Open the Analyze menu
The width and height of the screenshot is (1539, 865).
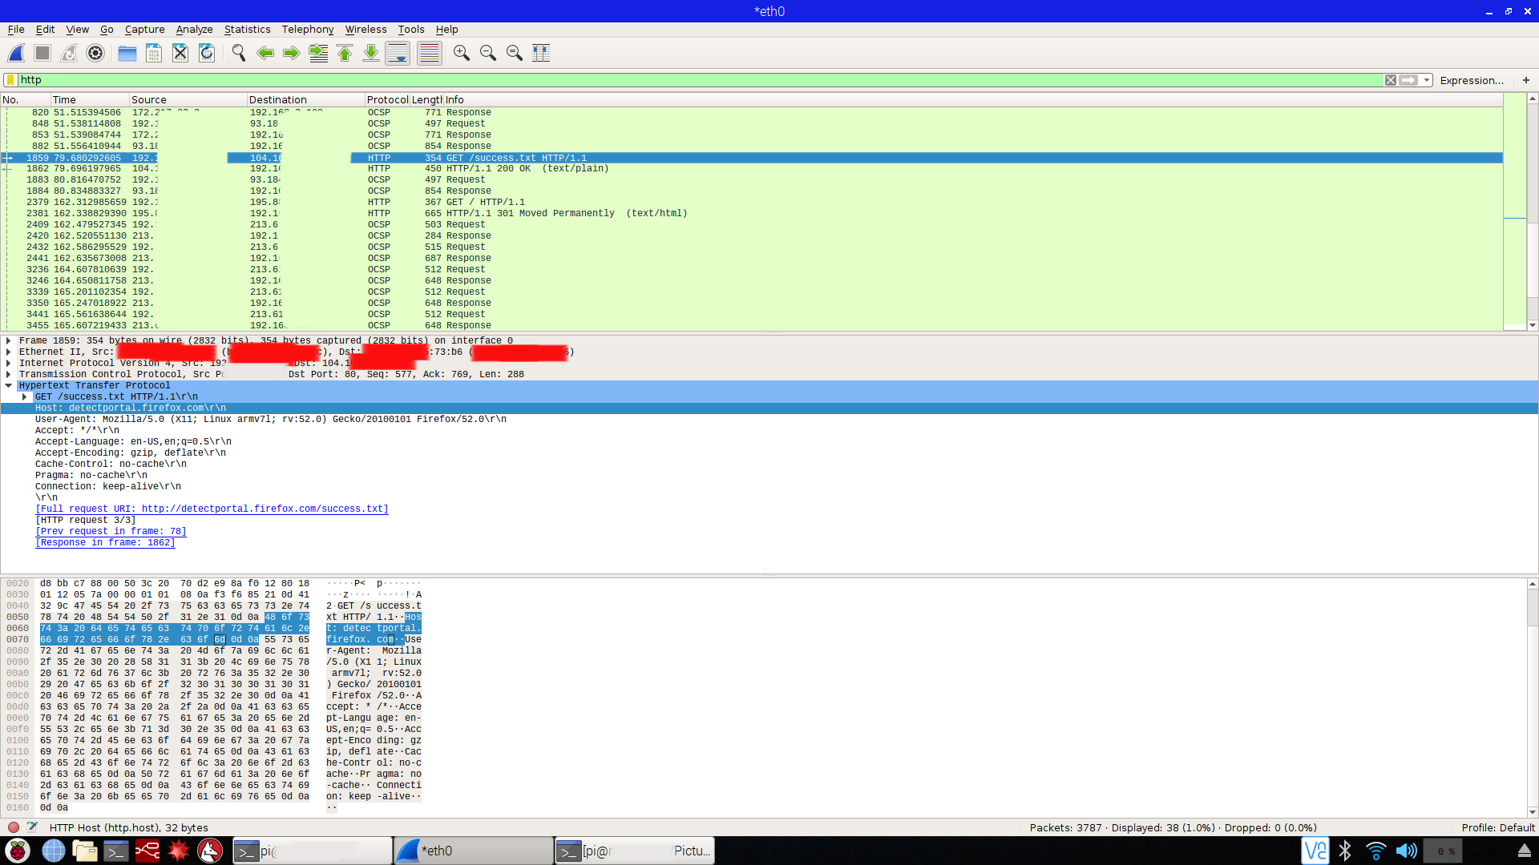[194, 30]
